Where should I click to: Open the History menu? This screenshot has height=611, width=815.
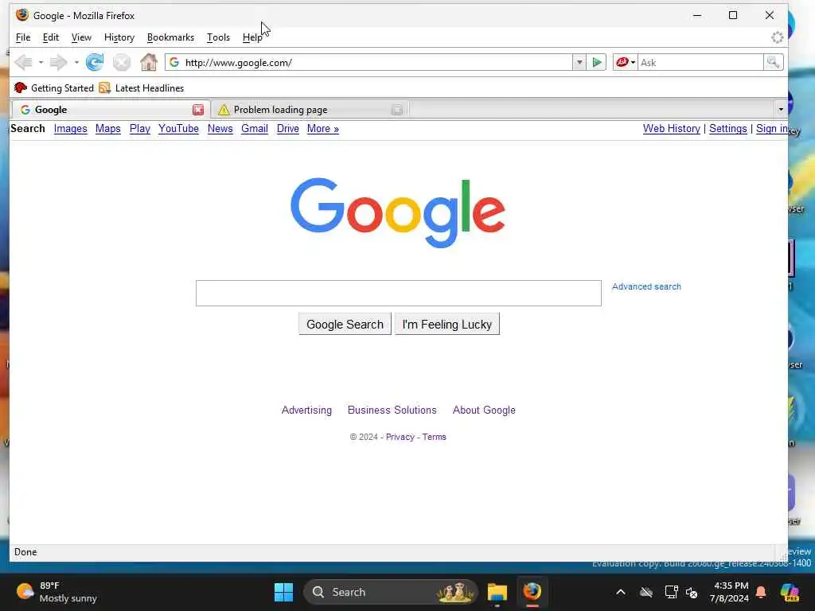(119, 37)
